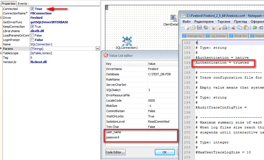This screenshot has height=160, width=264.
Task: Click line 186 Authentication = trusted text
Action: [222, 63]
